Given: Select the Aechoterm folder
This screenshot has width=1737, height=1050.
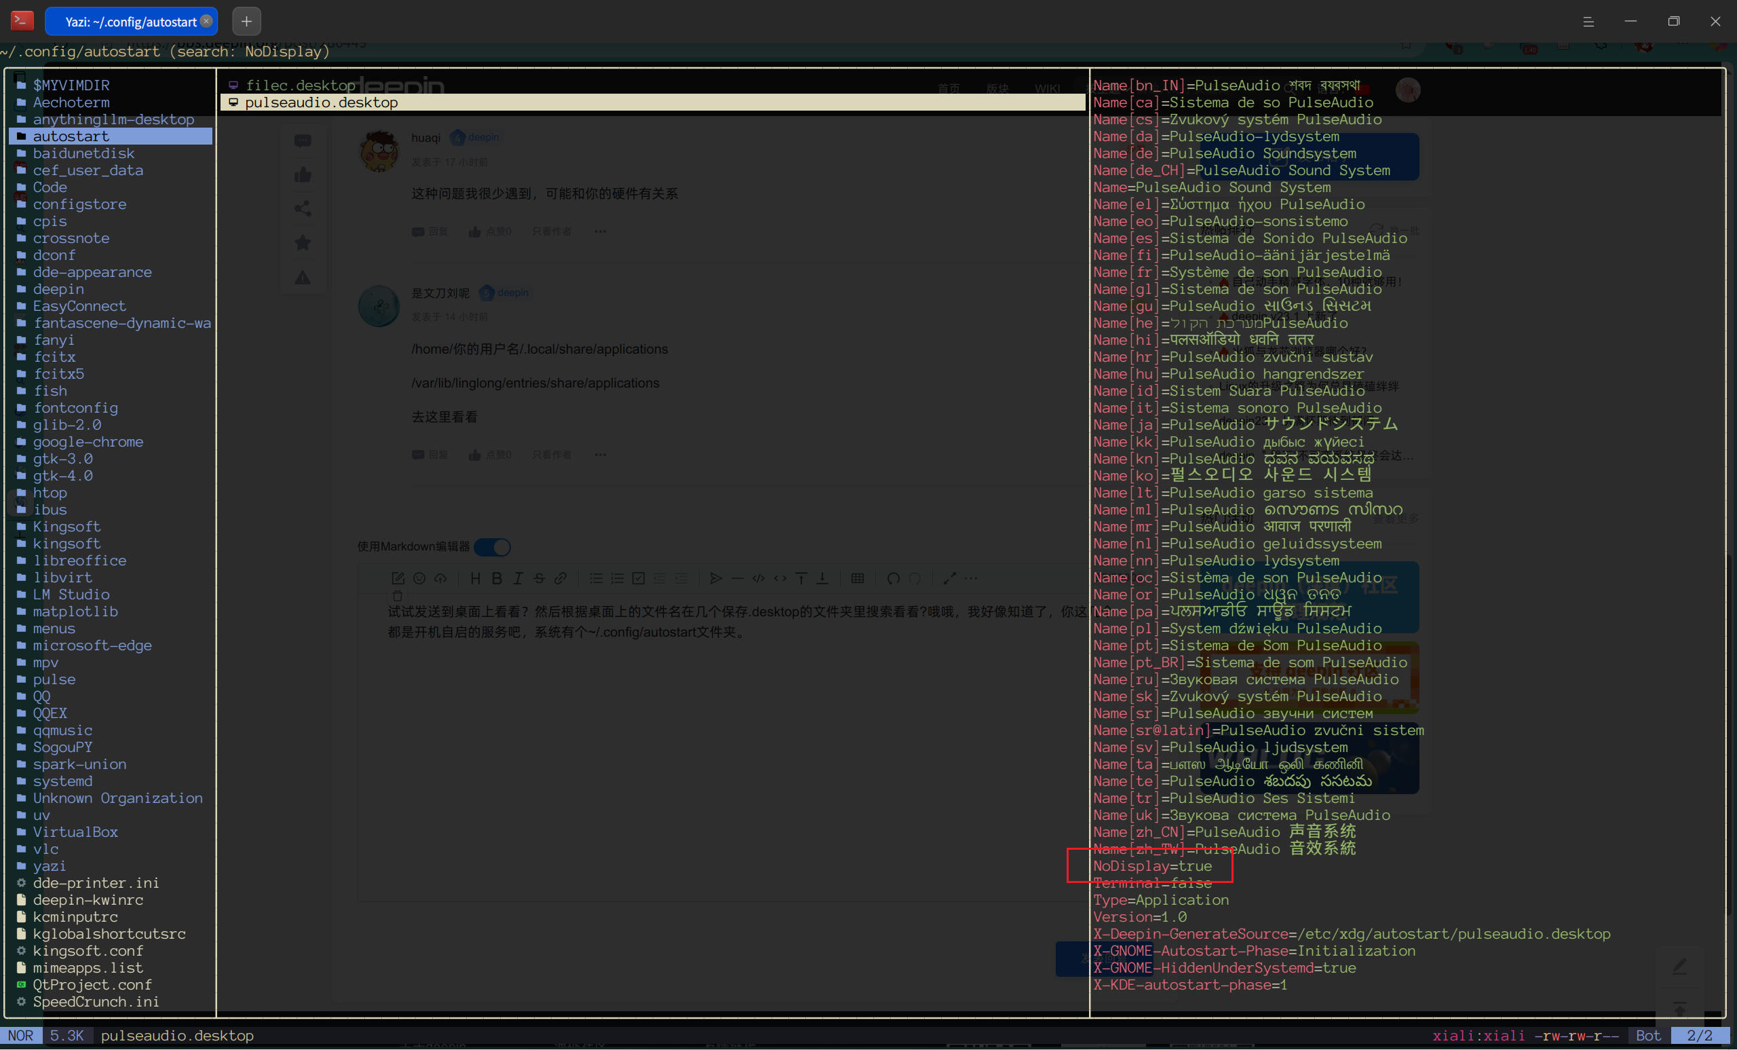Looking at the screenshot, I should click(x=111, y=102).
